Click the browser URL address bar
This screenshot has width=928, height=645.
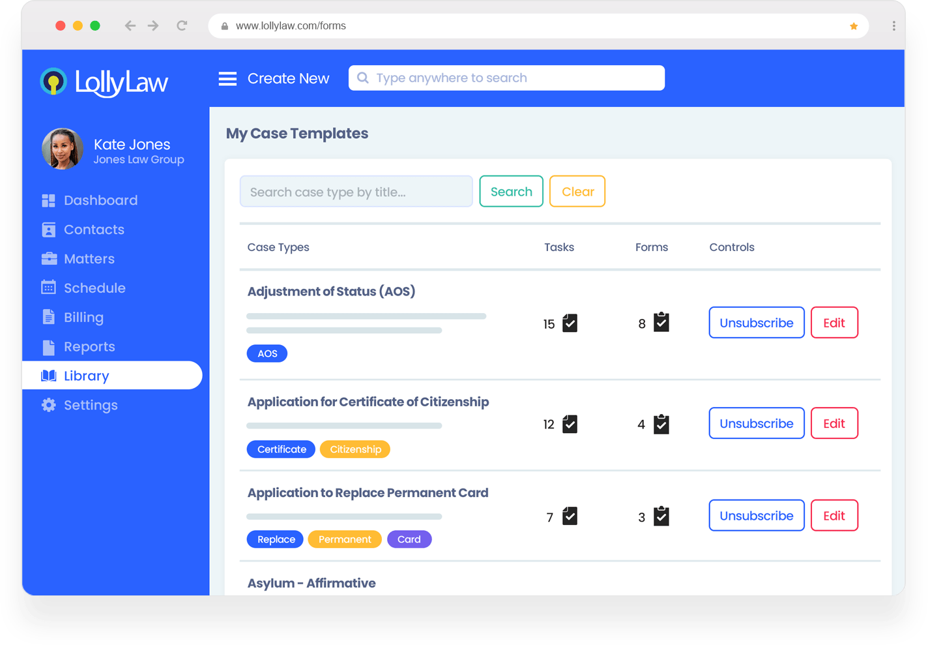pos(538,26)
